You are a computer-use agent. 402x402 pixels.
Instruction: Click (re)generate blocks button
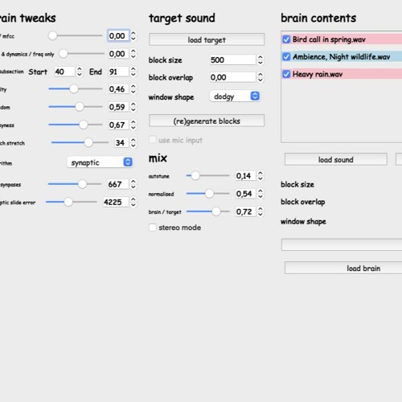pyautogui.click(x=207, y=121)
